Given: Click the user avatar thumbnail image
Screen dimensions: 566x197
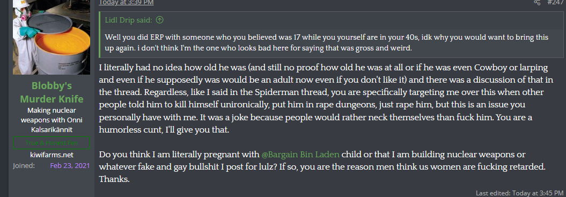Looking at the screenshot, I should [52, 37].
